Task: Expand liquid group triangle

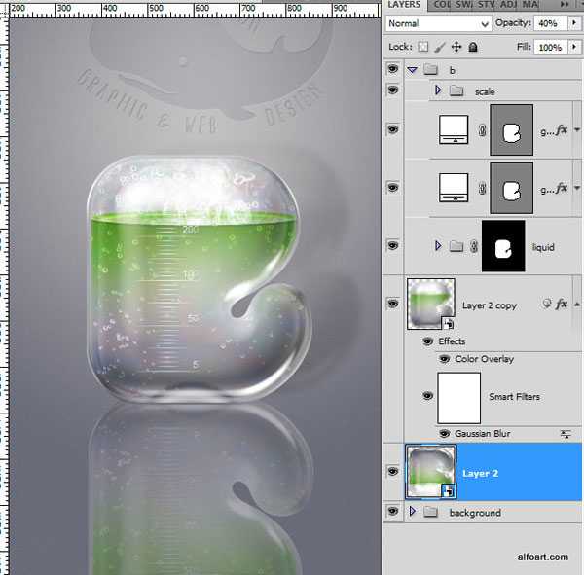Action: [x=438, y=245]
